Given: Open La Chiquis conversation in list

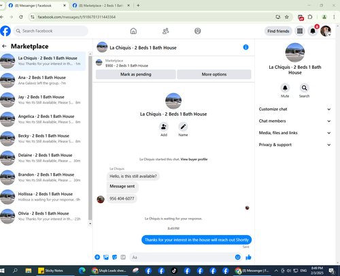Looking at the screenshot, I should click(43, 61).
